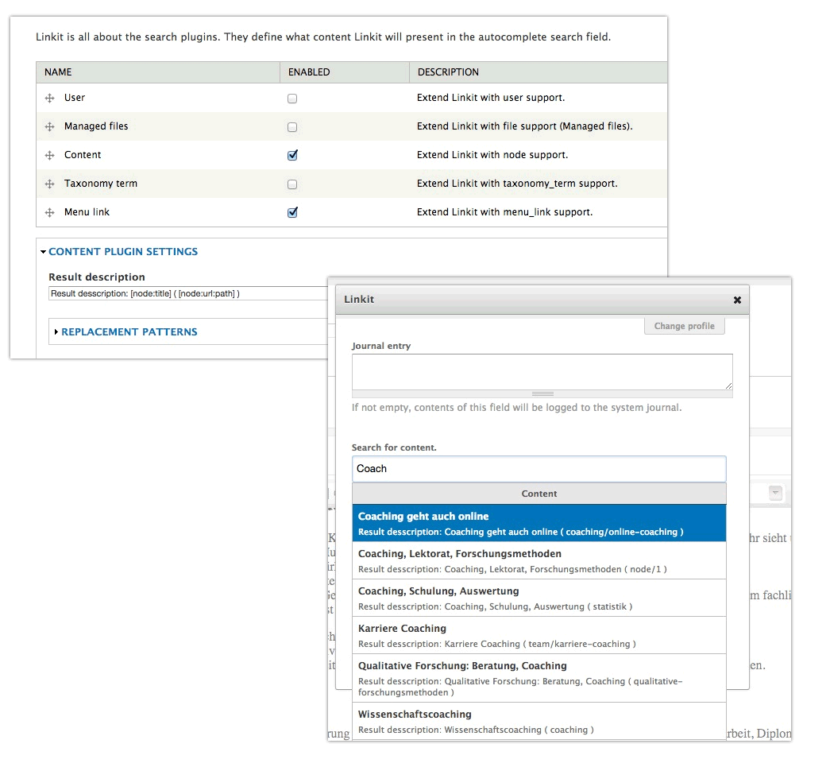
Task: Click 'Extend Linkit with node support.' description
Action: [492, 155]
